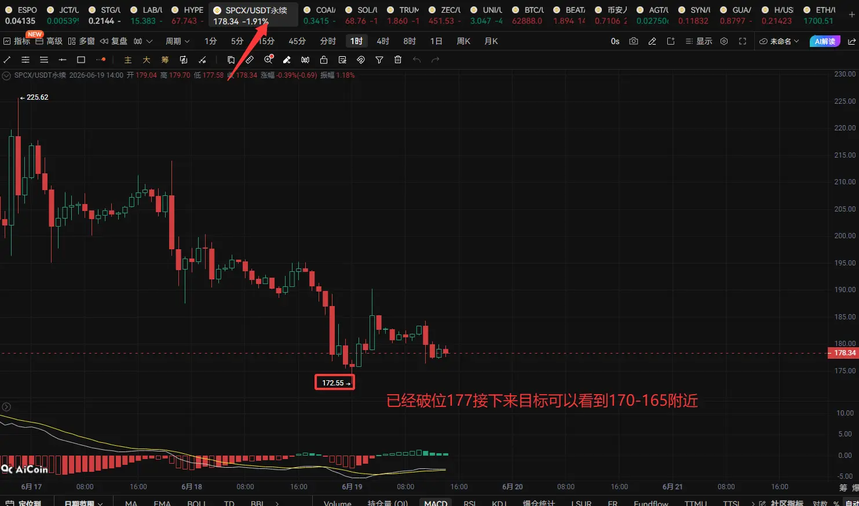Select the eraser tool
859x506 pixels.
(x=287, y=60)
